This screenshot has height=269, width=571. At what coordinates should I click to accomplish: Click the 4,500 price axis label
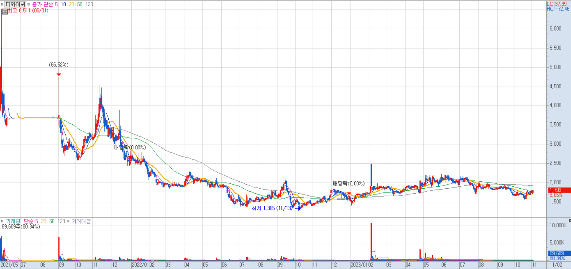click(555, 87)
